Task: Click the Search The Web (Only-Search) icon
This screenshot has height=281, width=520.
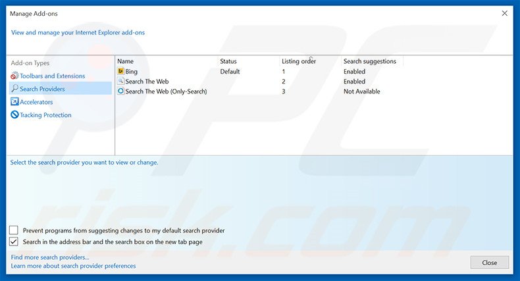Action: (120, 91)
